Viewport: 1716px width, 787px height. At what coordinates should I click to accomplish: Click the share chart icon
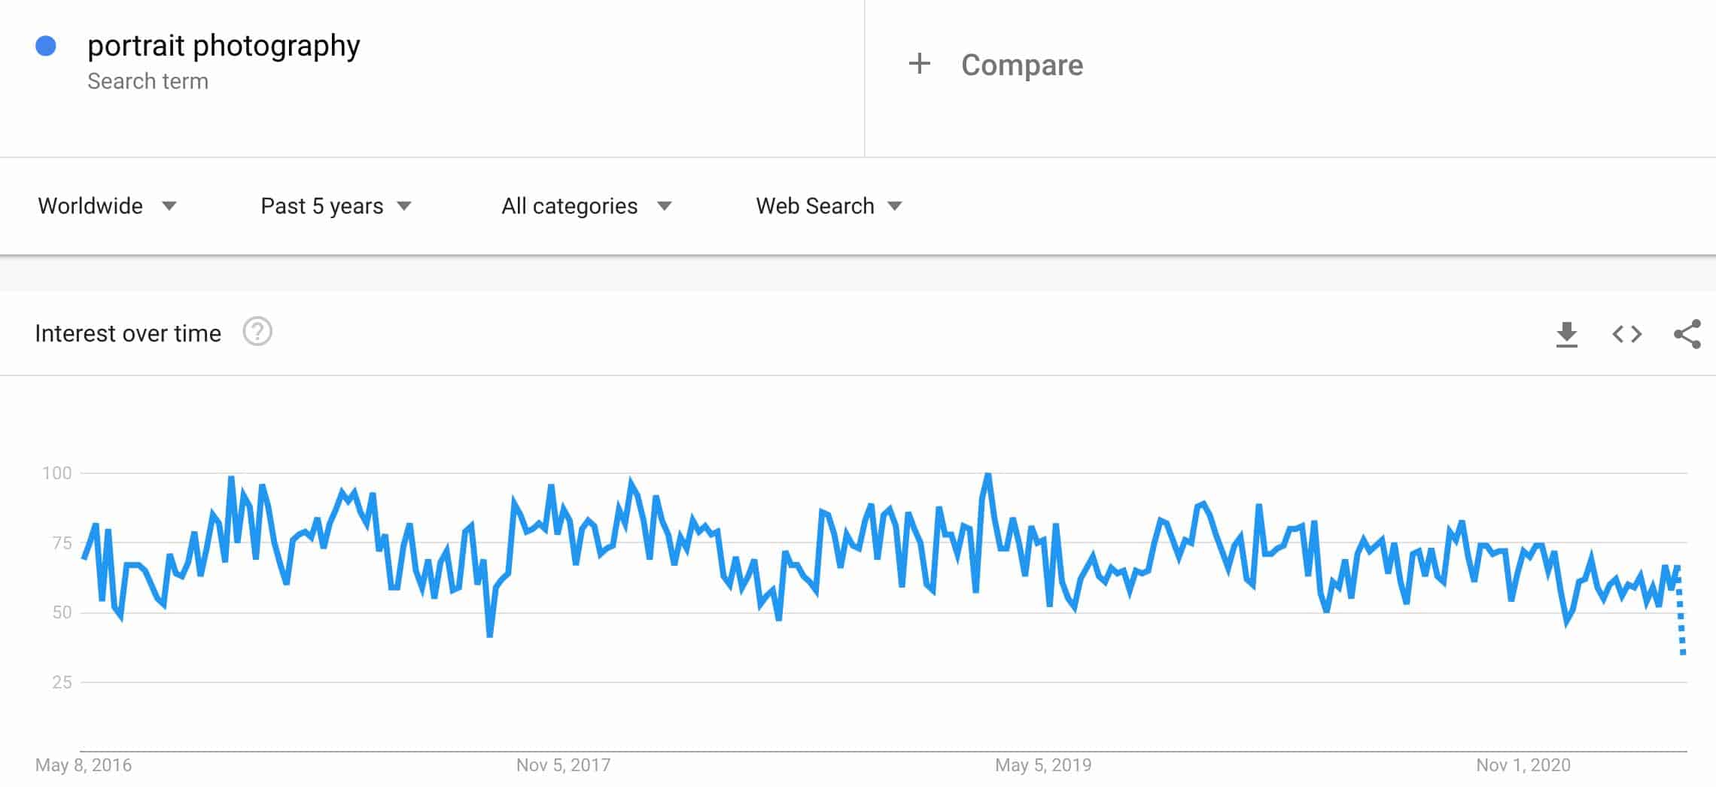[x=1687, y=334]
